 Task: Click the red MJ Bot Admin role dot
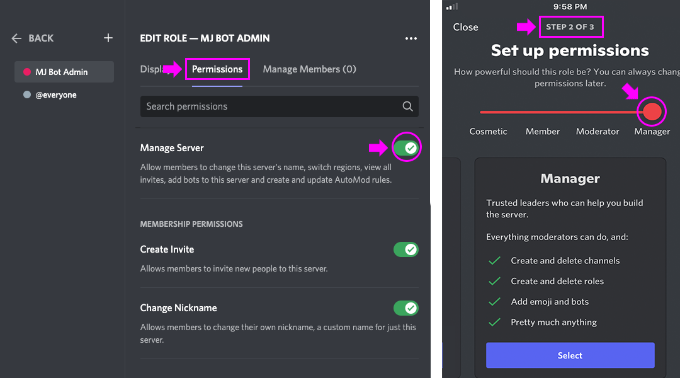click(x=27, y=72)
